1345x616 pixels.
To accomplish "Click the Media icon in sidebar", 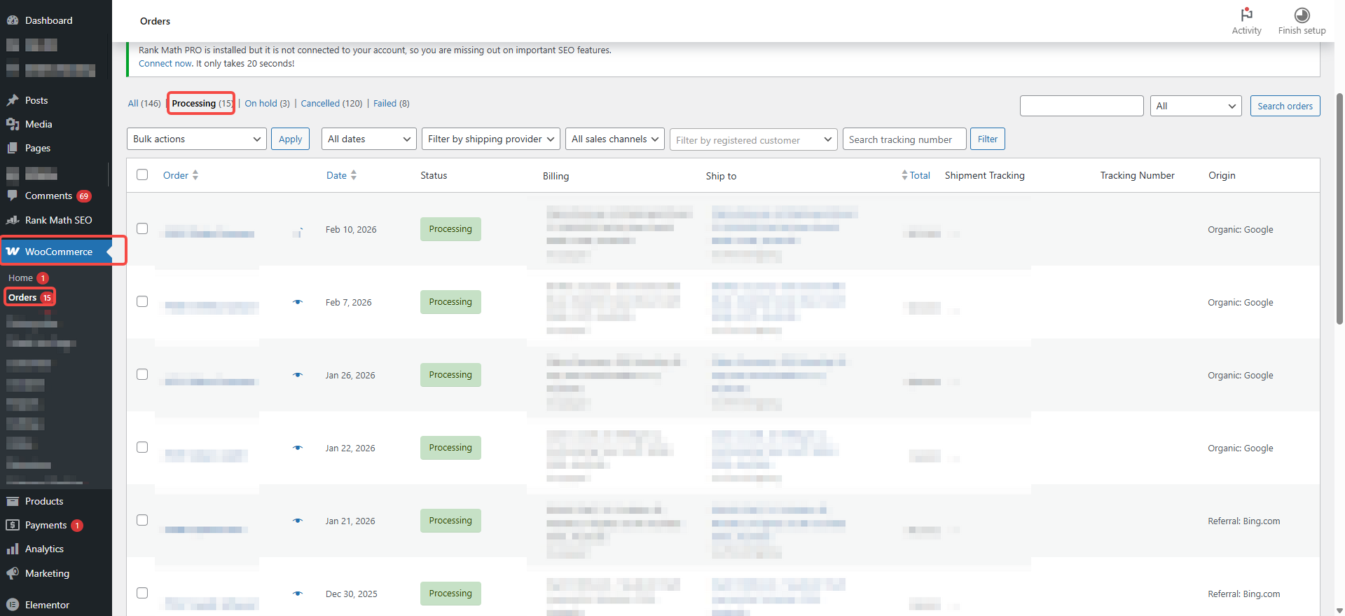I will point(13,124).
